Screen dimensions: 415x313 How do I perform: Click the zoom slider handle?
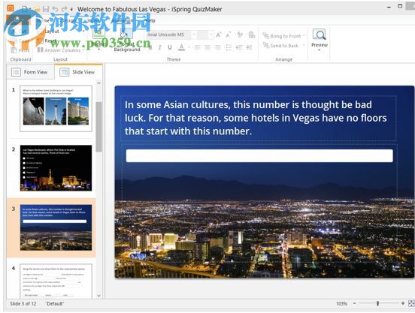(x=377, y=303)
